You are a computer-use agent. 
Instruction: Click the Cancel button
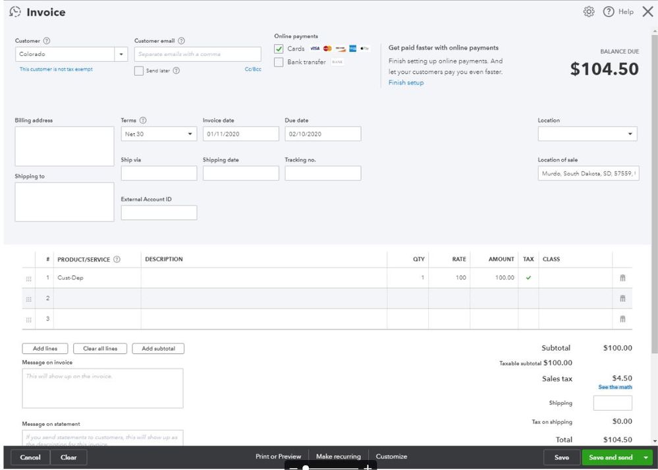click(x=30, y=457)
